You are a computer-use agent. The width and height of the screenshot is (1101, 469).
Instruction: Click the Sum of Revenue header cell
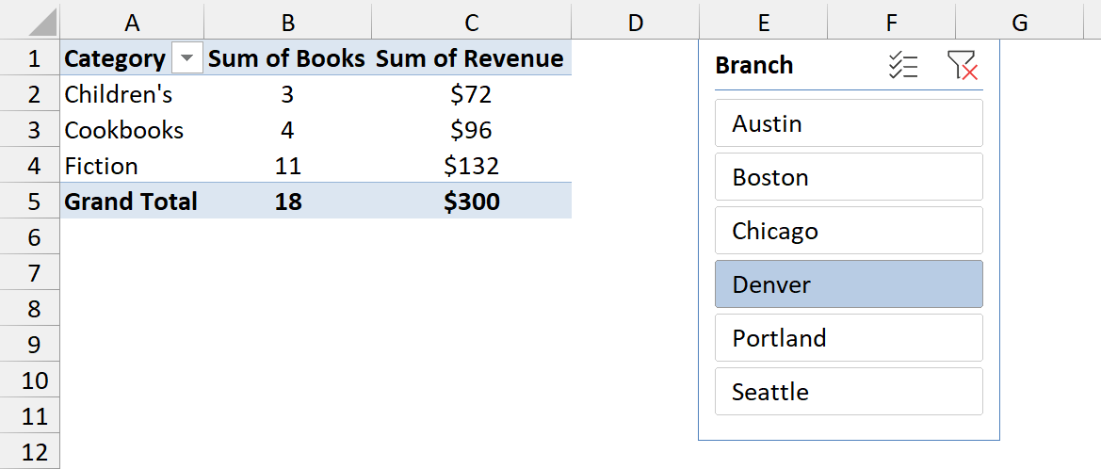472,58
